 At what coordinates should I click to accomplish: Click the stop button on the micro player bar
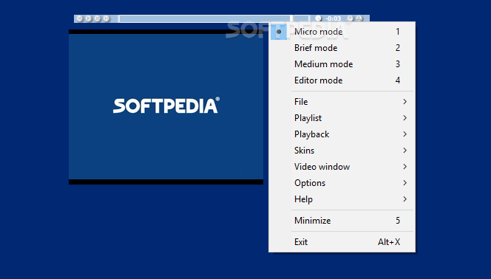(98, 18)
